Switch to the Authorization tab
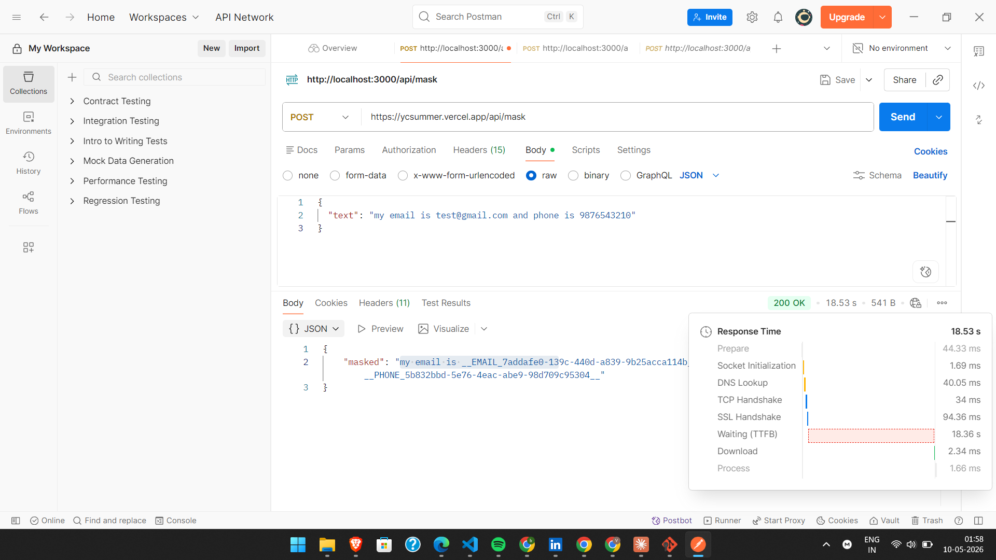This screenshot has width=996, height=560. [409, 150]
